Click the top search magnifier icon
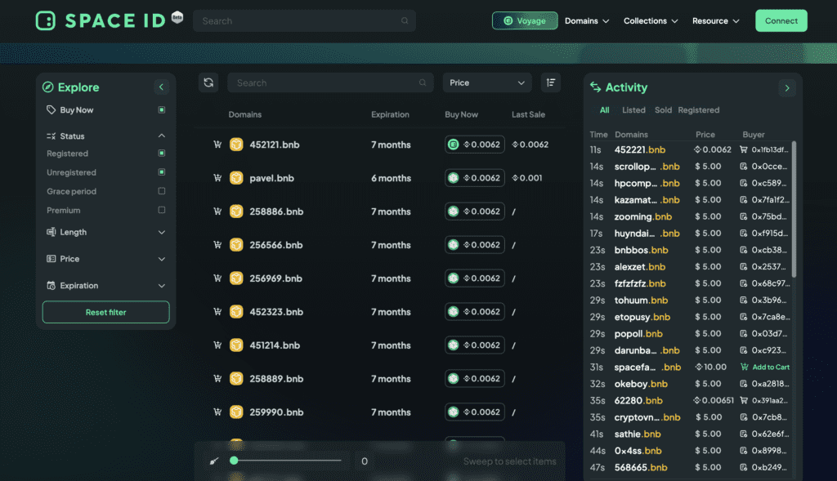 point(405,20)
